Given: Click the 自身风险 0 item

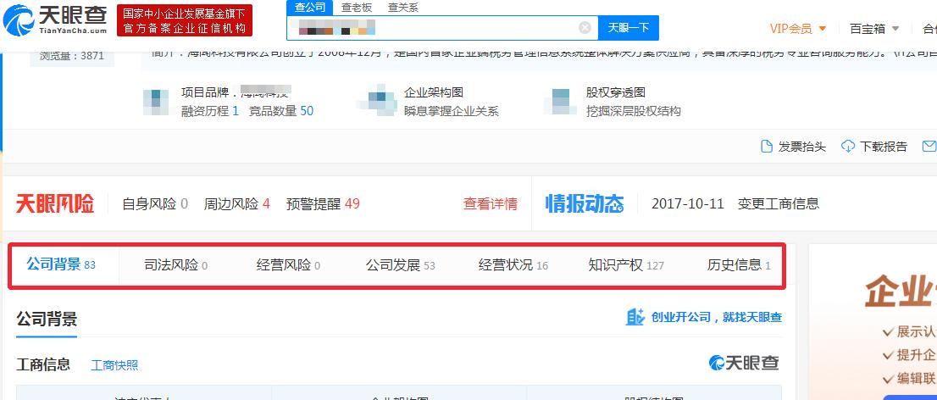Looking at the screenshot, I should click(155, 204).
